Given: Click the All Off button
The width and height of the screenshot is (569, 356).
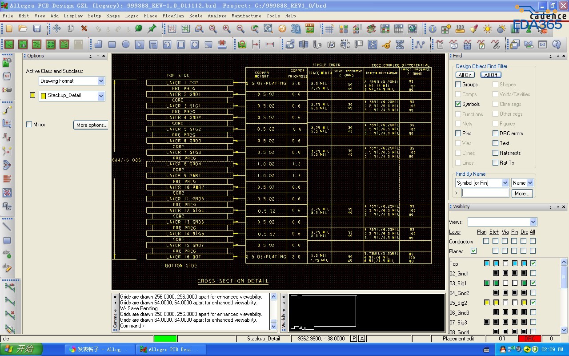Looking at the screenshot, I should (491, 75).
